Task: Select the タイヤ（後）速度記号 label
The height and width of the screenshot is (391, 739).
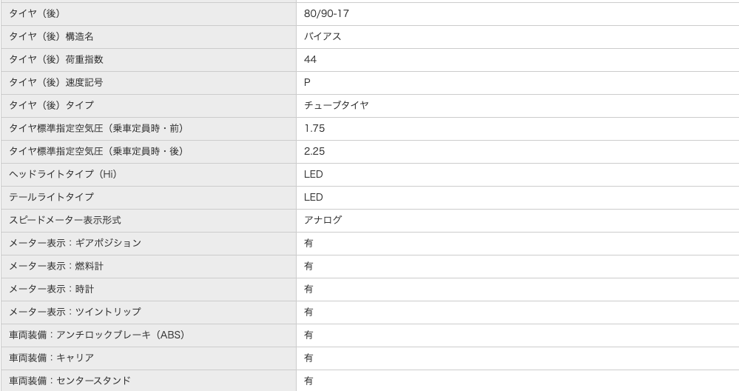Action: [56, 83]
